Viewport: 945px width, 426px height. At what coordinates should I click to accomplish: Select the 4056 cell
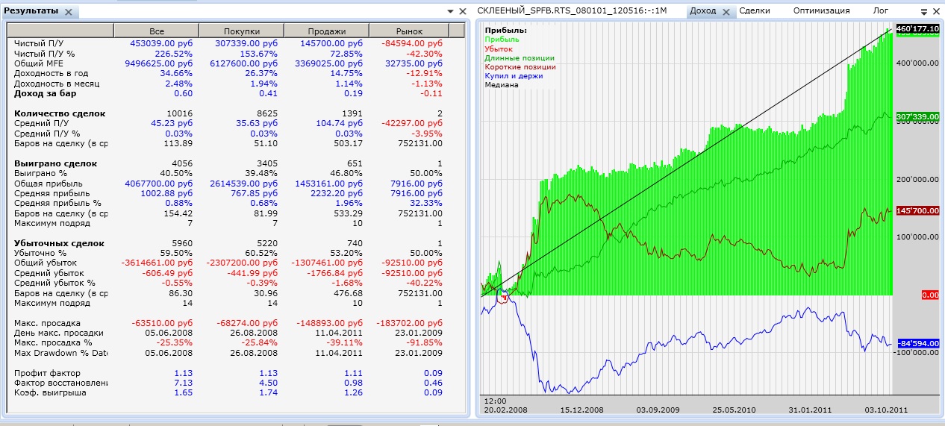(x=183, y=163)
